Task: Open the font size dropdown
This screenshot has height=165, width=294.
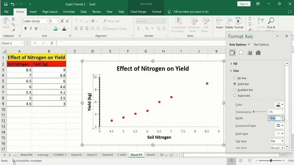Action: tap(58, 21)
